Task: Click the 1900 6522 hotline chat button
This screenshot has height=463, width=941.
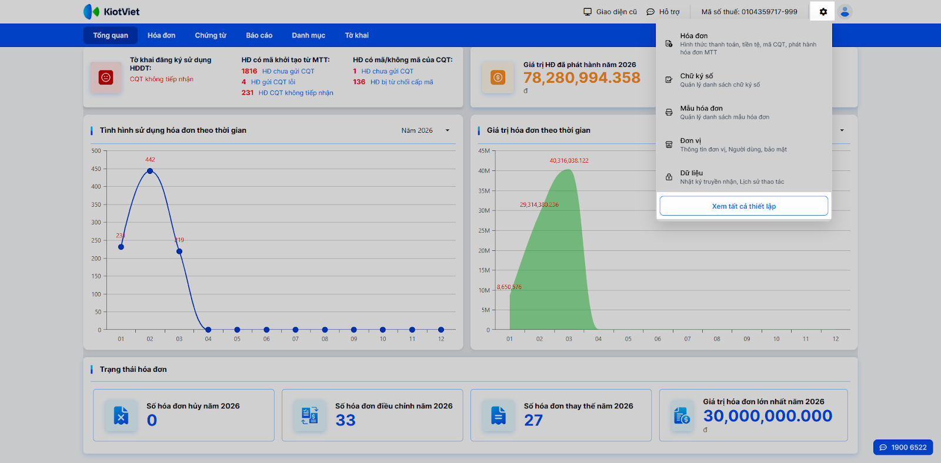Action: pos(903,447)
